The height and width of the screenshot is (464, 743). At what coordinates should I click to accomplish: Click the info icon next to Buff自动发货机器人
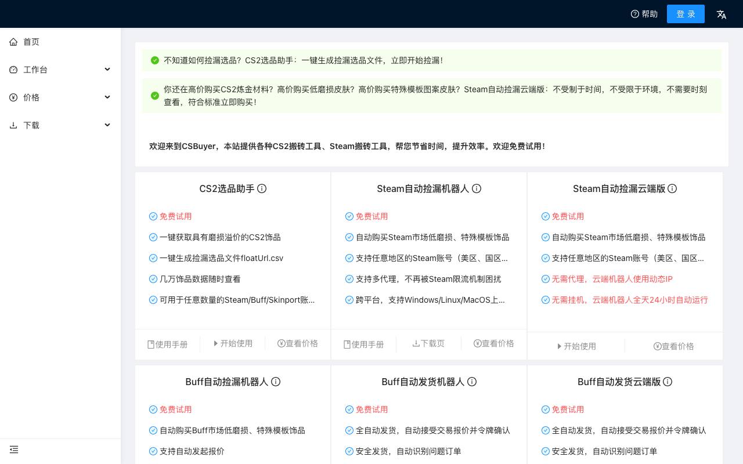472,382
